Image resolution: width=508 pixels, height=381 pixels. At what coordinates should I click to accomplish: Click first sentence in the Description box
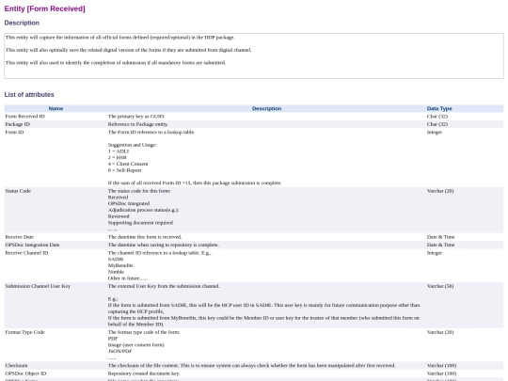(119, 38)
